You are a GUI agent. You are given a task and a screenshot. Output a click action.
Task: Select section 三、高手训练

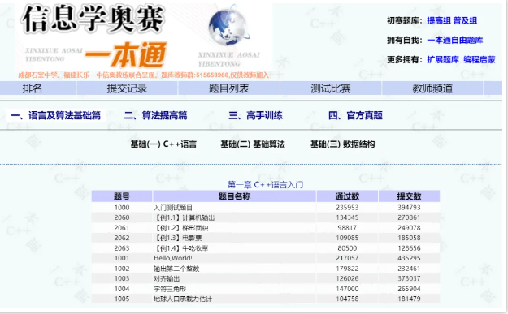255,115
